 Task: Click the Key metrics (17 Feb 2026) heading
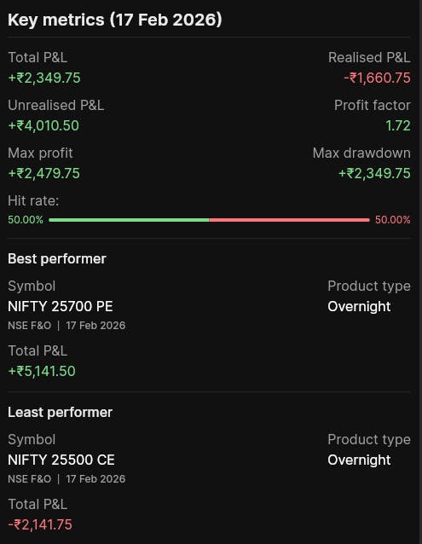point(115,20)
